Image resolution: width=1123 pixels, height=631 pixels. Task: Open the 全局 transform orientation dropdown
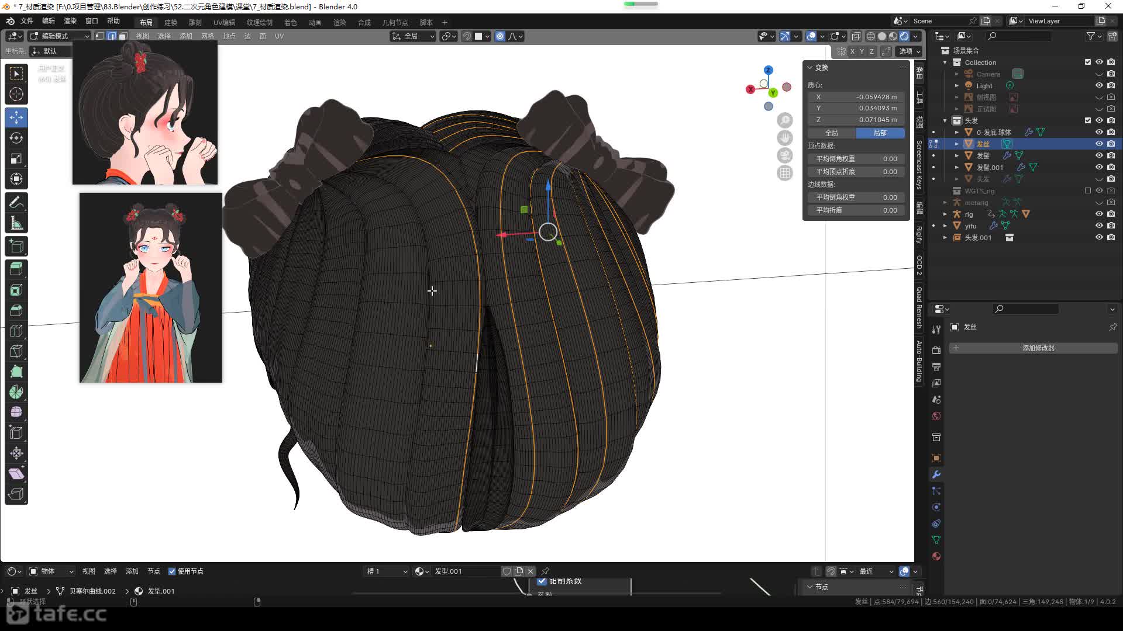tap(413, 36)
